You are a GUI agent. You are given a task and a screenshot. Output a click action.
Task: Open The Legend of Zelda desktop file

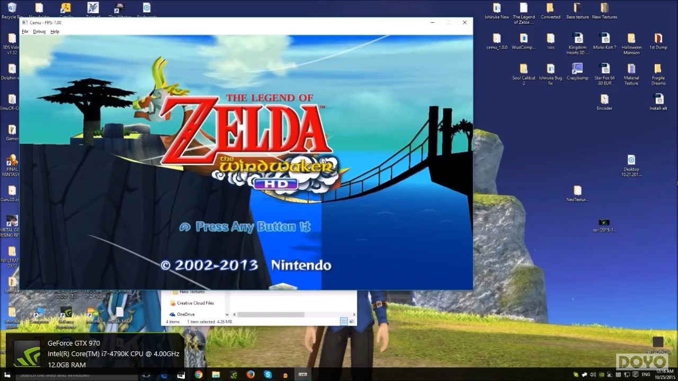524,13
